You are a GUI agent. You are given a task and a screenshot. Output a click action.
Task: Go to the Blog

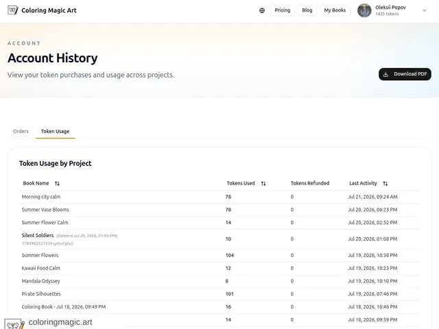(307, 10)
